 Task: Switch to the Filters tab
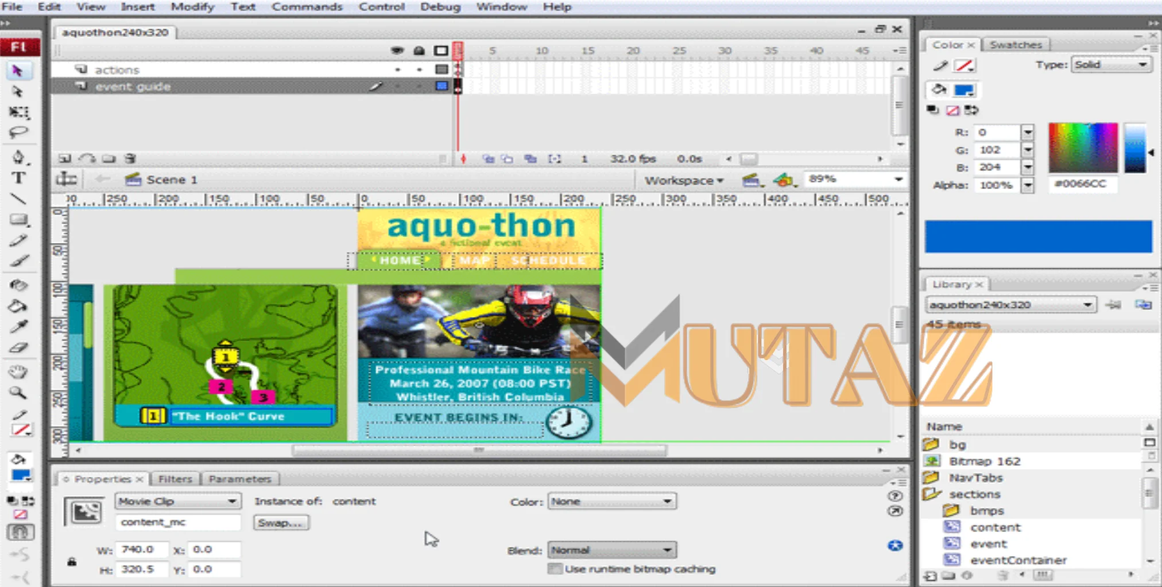pyautogui.click(x=175, y=479)
